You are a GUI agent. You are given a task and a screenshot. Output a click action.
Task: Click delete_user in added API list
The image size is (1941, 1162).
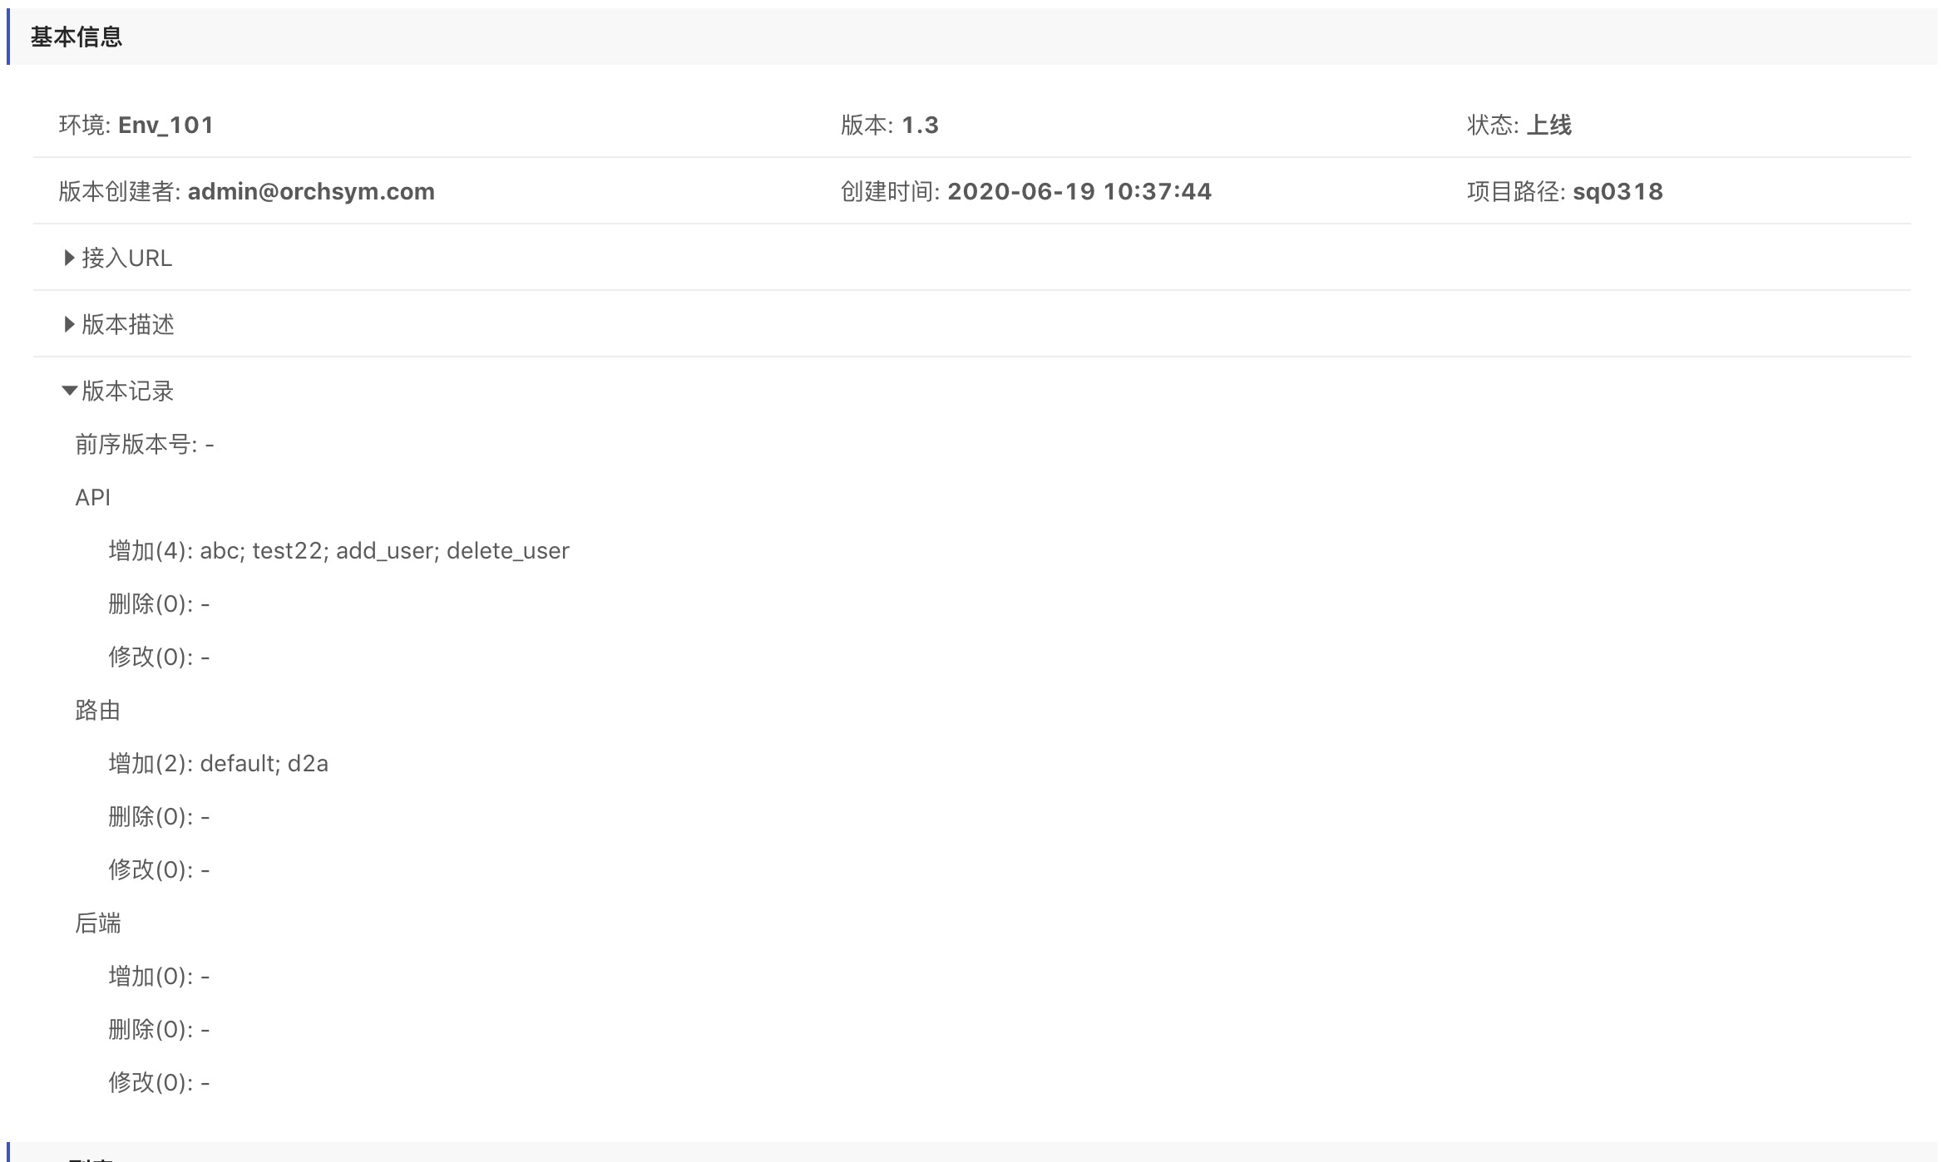point(507,551)
